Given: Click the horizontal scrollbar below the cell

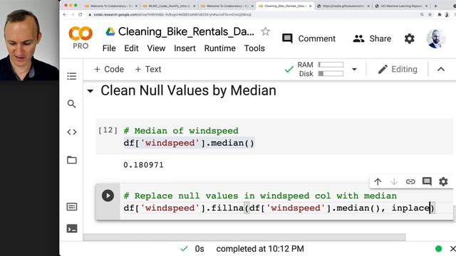Looking at the screenshot, I should pos(244,238).
